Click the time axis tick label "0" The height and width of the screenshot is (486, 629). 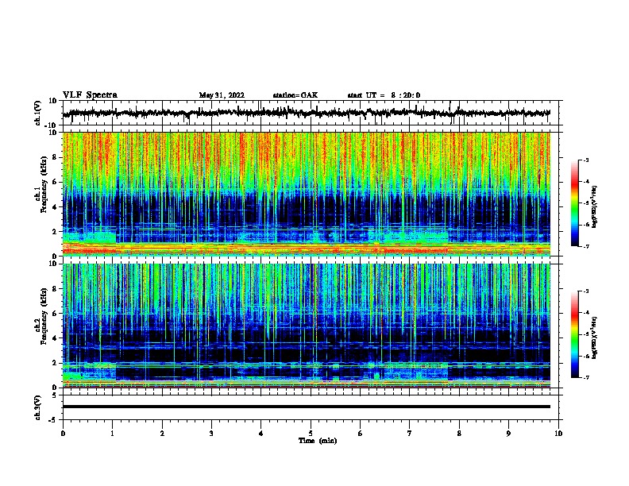(x=63, y=434)
